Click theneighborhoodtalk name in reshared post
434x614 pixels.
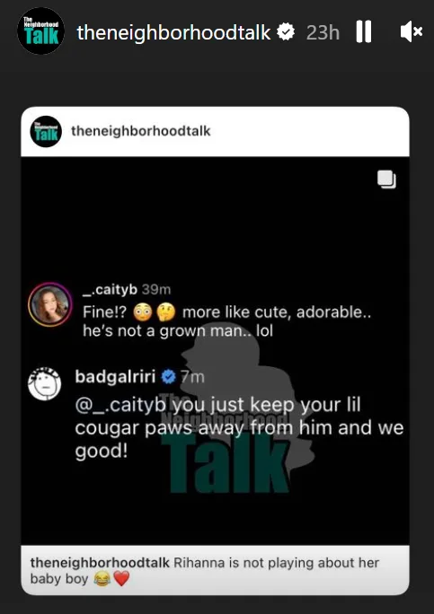click(x=141, y=131)
